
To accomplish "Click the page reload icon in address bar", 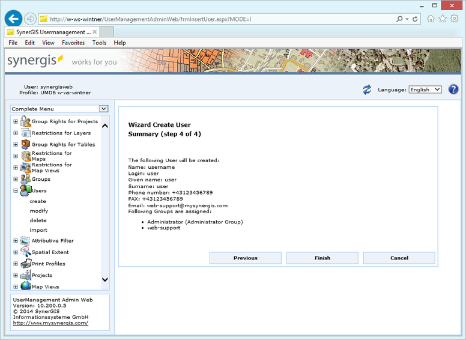I will (415, 19).
